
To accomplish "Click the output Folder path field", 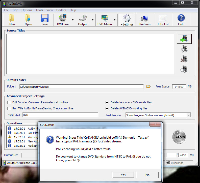I will 82,87.
